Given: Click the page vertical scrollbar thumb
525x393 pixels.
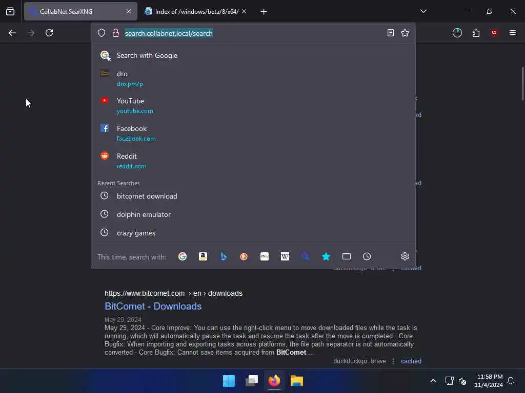Looking at the screenshot, I should pyautogui.click(x=522, y=83).
